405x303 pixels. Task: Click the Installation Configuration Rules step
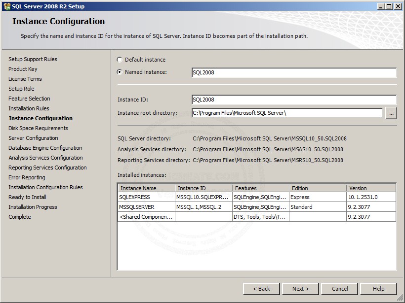[x=45, y=187]
